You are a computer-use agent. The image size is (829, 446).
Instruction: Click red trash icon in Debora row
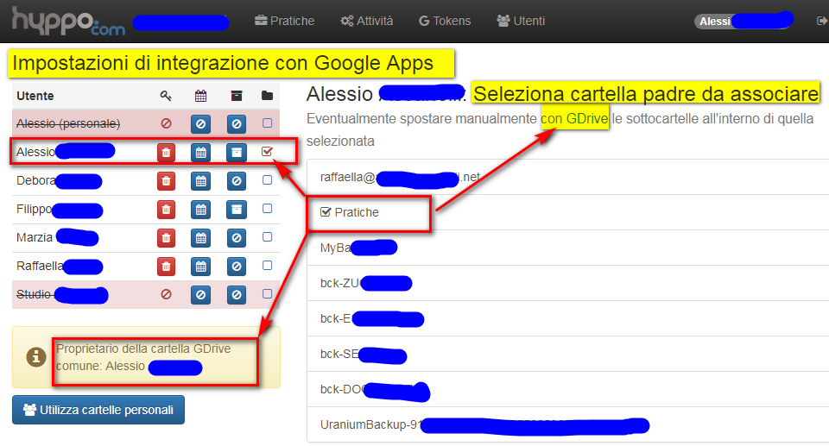click(x=166, y=181)
